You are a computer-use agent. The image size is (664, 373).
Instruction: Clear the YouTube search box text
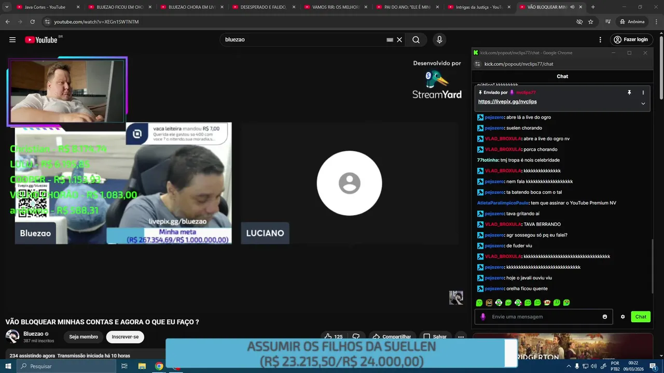pyautogui.click(x=399, y=40)
